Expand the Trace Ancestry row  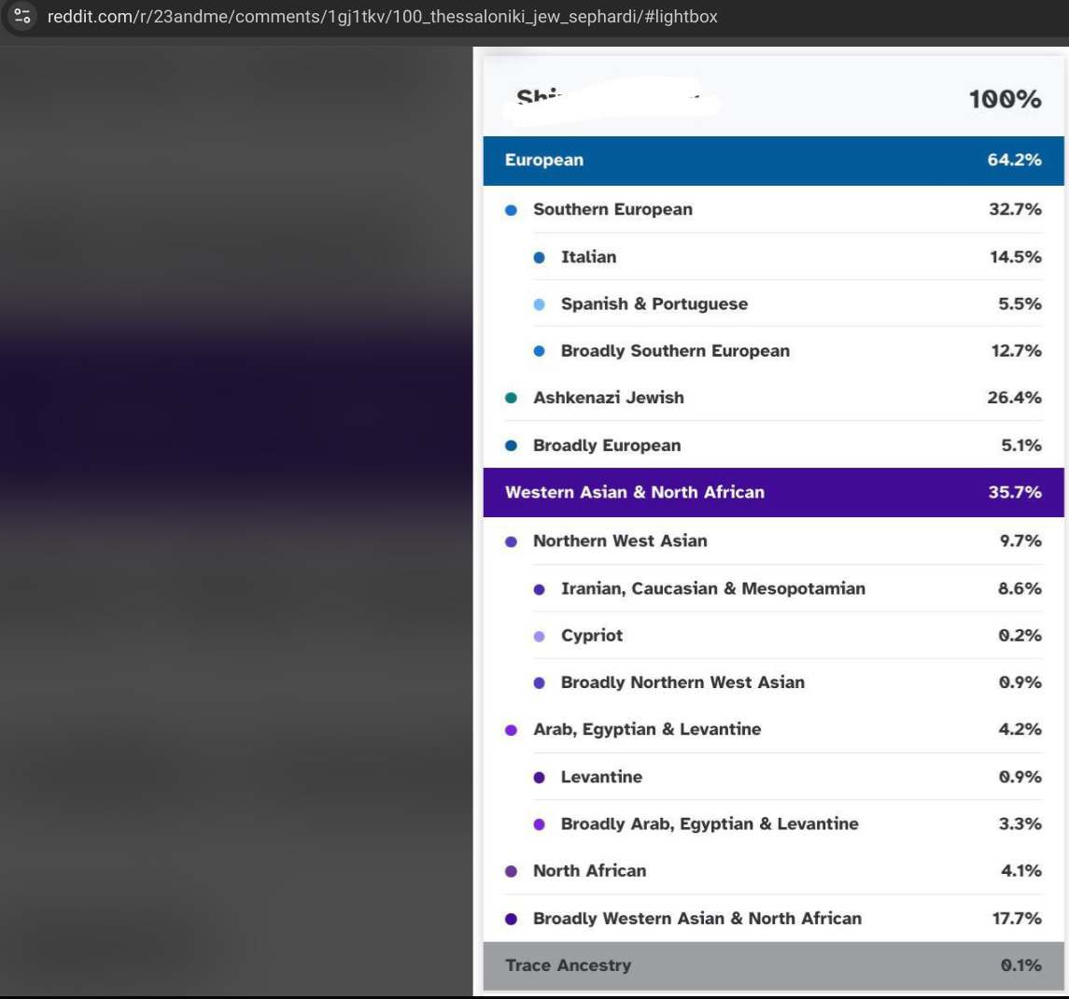[x=773, y=965]
